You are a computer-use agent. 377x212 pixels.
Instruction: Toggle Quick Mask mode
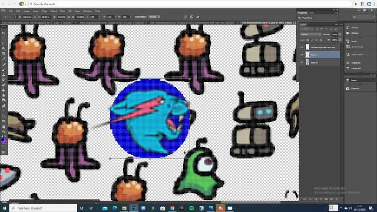point(4,147)
